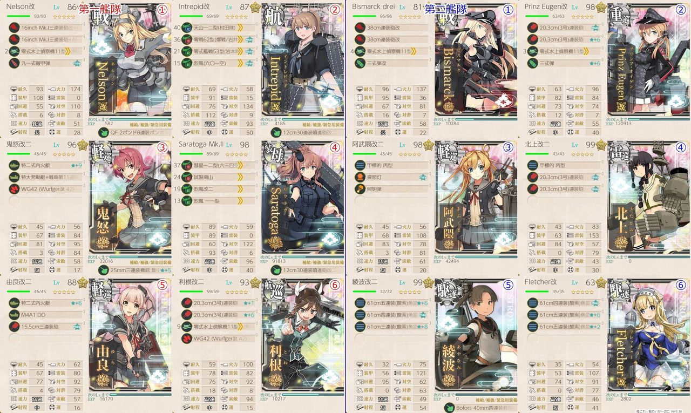This screenshot has height=413, width=691.
Task: Click the WG42 rocket icon on 鬼怒改二
Action: [15, 188]
